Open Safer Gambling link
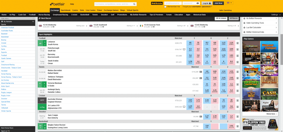This screenshot has width=283, height=132. [x=225, y=10]
